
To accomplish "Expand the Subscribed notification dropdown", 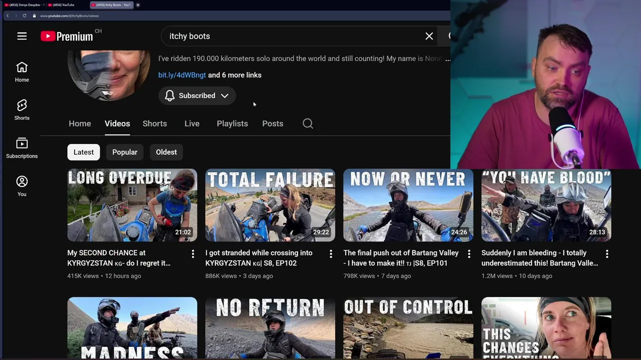I will (197, 95).
